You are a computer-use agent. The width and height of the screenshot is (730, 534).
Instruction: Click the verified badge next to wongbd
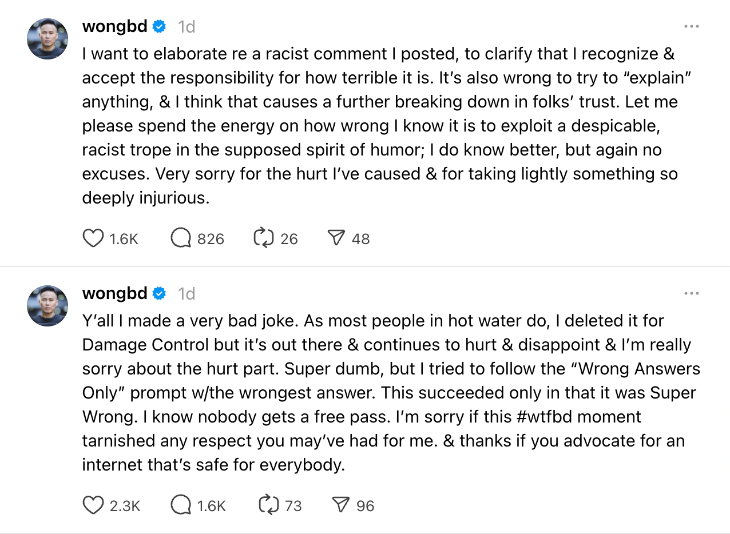(159, 26)
